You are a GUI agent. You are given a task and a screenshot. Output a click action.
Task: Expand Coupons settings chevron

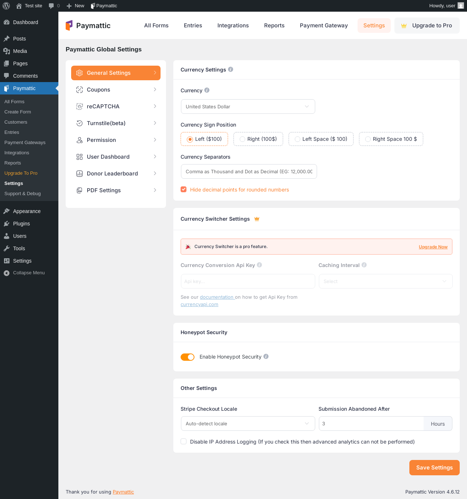coord(155,90)
